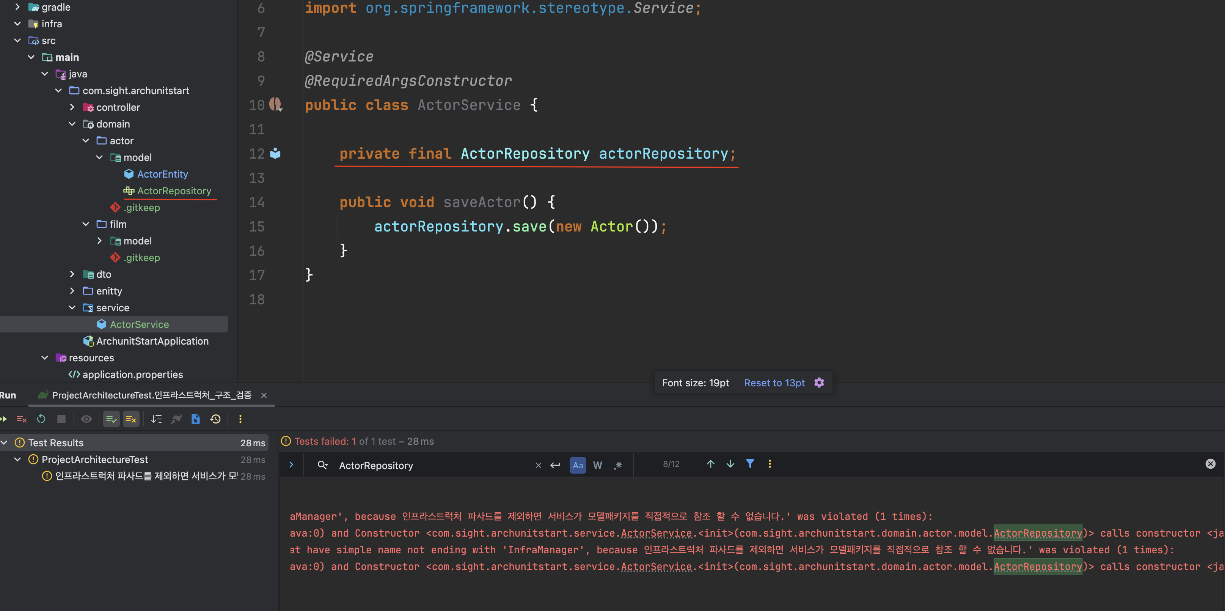Open ActorRepository in the project tree

pyautogui.click(x=174, y=191)
